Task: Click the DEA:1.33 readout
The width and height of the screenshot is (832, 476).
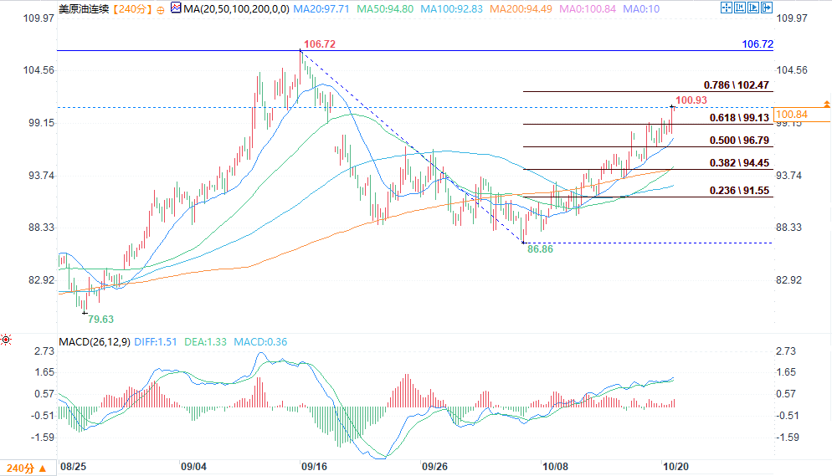Action: click(x=205, y=342)
